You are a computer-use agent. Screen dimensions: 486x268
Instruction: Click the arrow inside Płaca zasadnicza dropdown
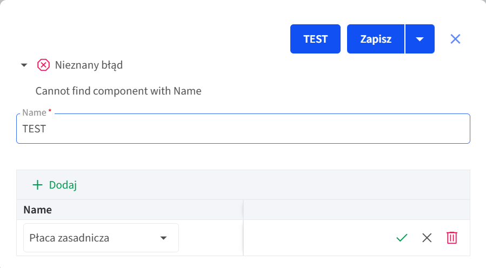pyautogui.click(x=163, y=238)
